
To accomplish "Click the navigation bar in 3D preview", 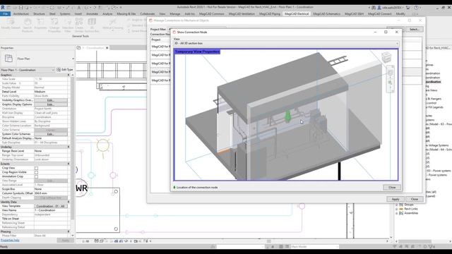I will click(390, 78).
